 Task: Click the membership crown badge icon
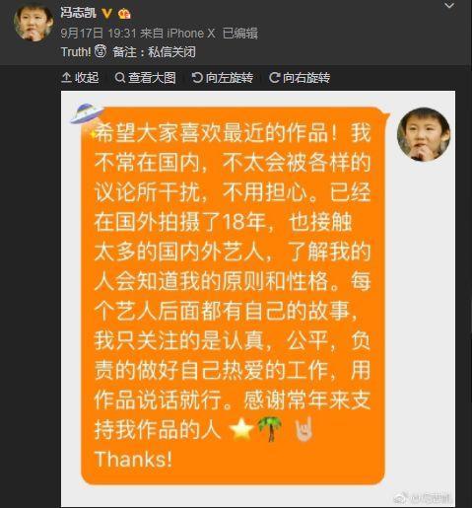point(124,14)
